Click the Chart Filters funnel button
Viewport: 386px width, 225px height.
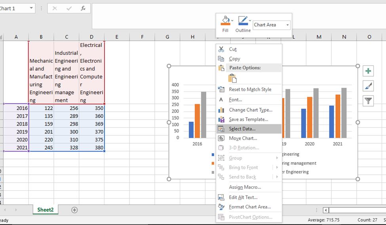368,101
